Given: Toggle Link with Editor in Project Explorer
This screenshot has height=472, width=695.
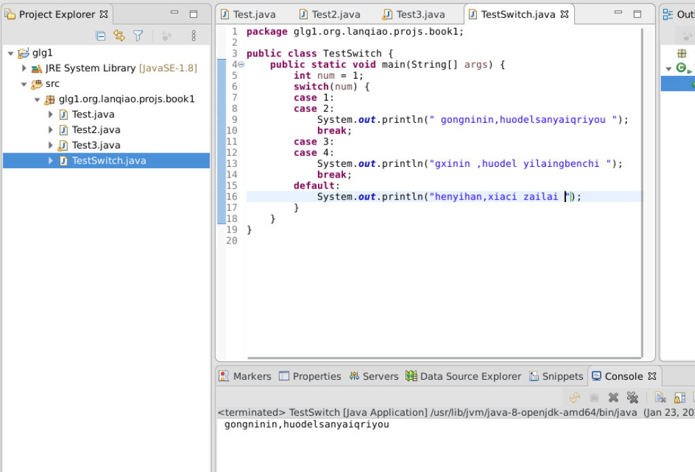Looking at the screenshot, I should tap(120, 35).
